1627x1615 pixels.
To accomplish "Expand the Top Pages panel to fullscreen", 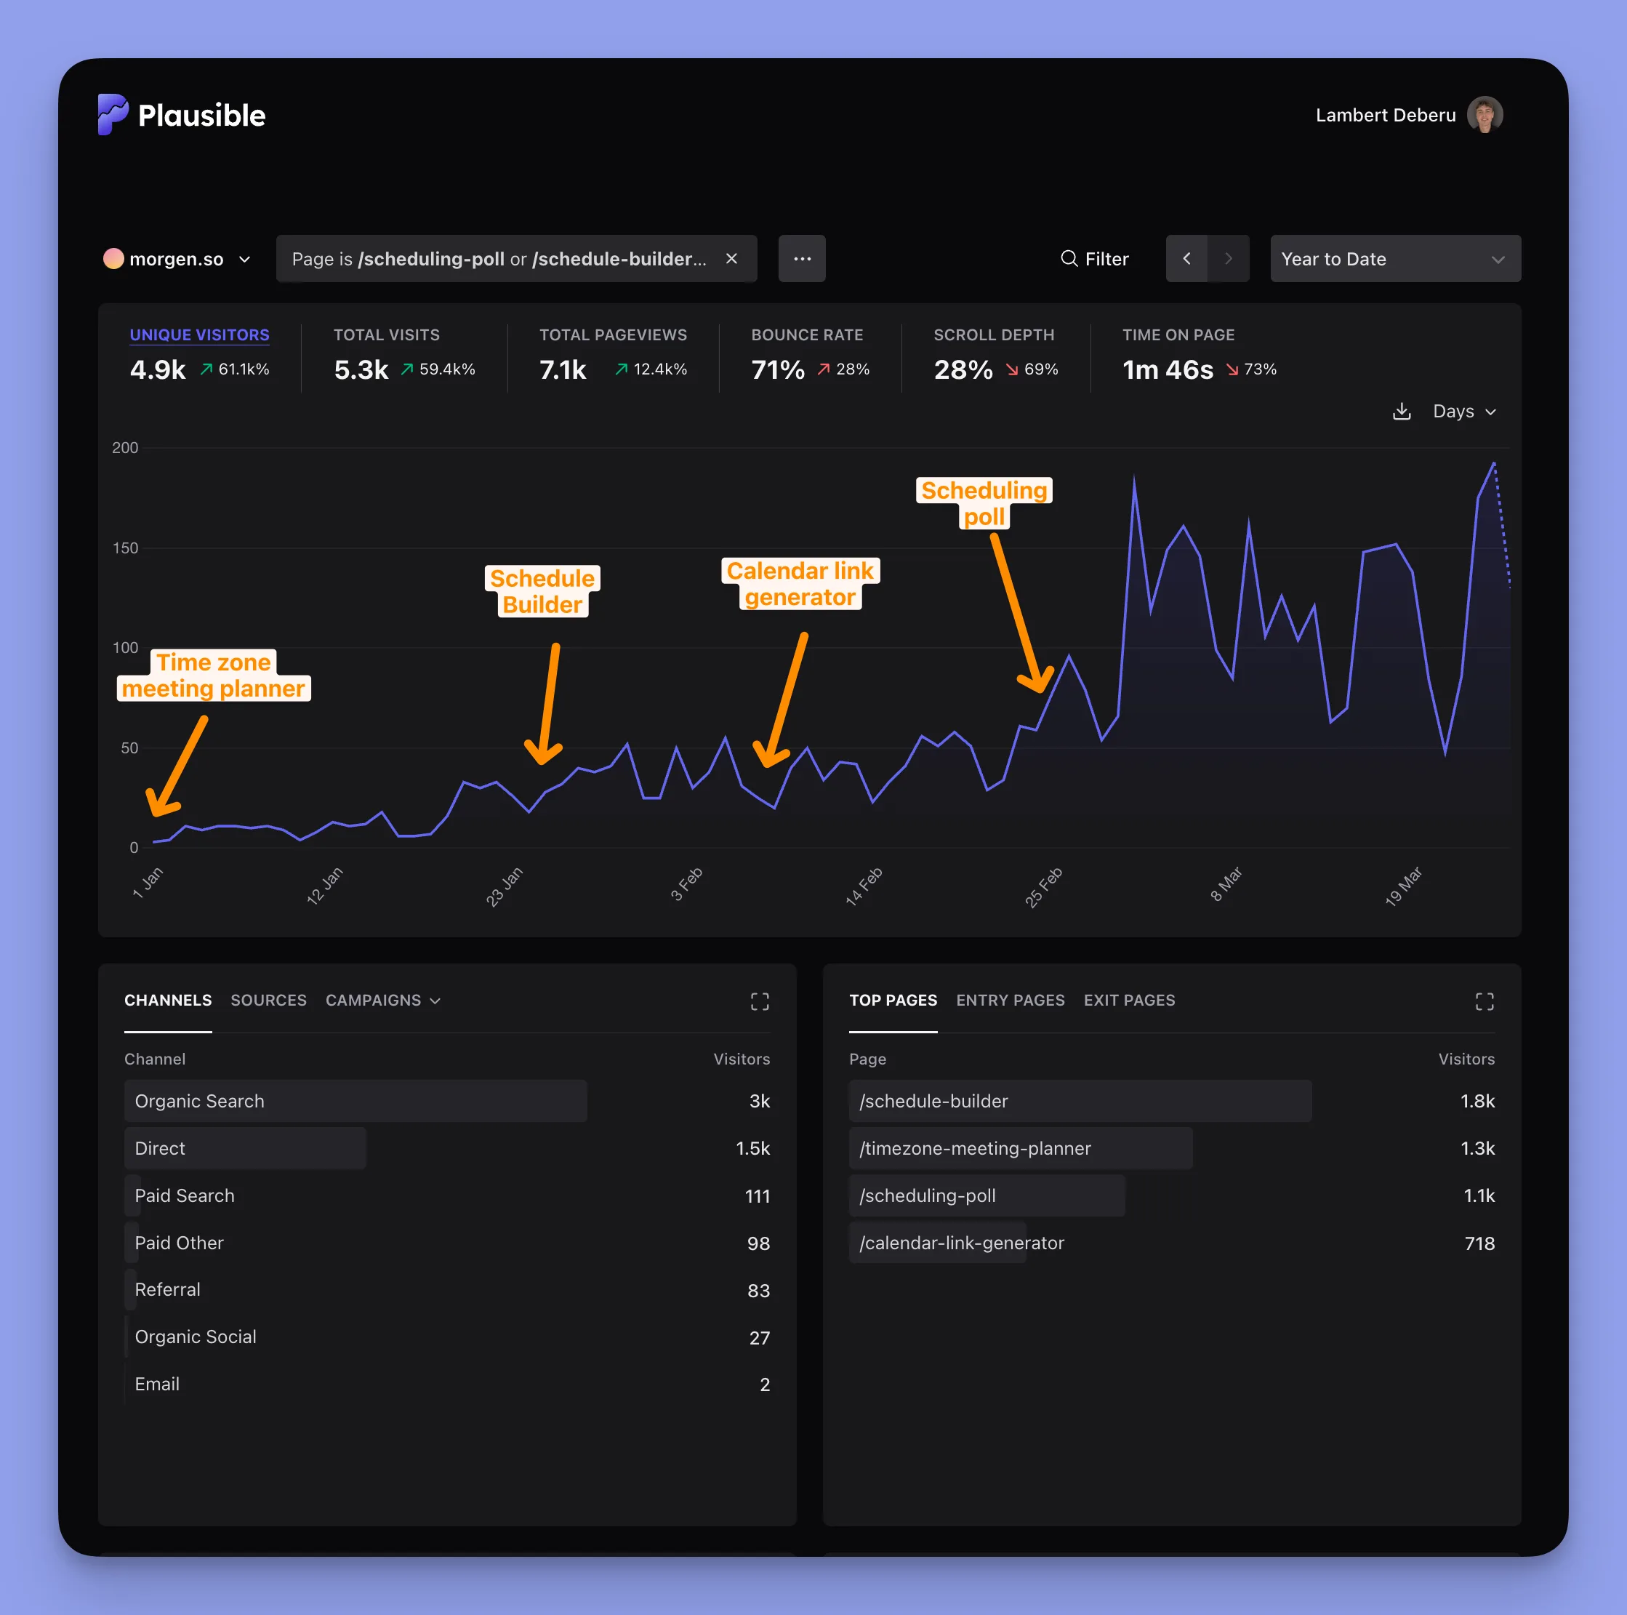I will [x=1483, y=1001].
